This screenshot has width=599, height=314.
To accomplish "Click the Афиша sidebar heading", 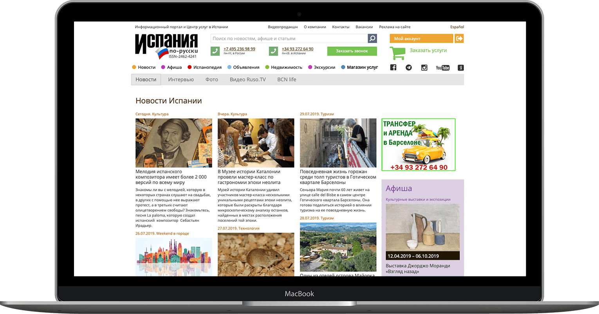I will pyautogui.click(x=399, y=188).
